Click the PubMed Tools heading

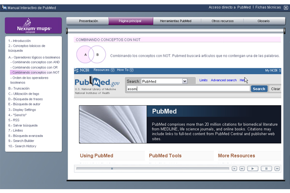[x=165, y=155]
